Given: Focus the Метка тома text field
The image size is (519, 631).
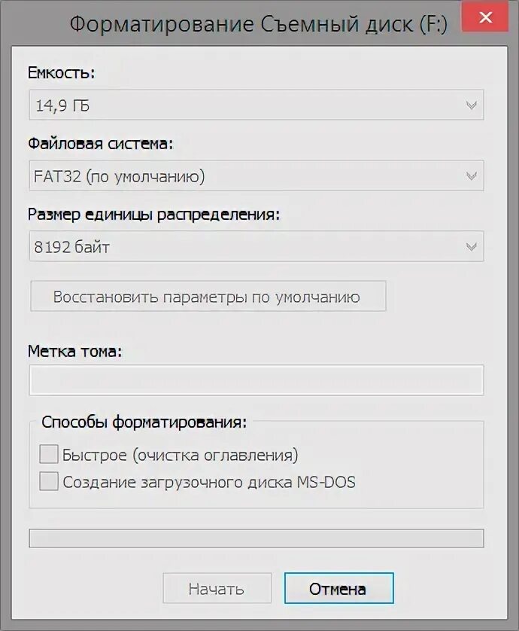Looking at the screenshot, I should click(x=256, y=380).
